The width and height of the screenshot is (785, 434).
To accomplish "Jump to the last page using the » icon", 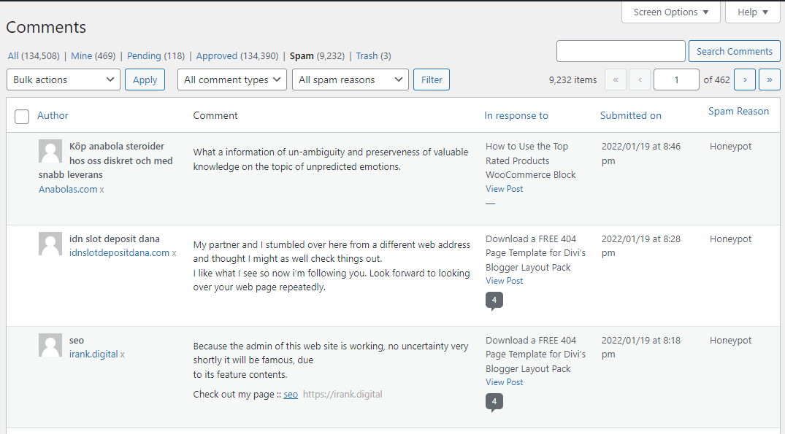I will coord(769,79).
